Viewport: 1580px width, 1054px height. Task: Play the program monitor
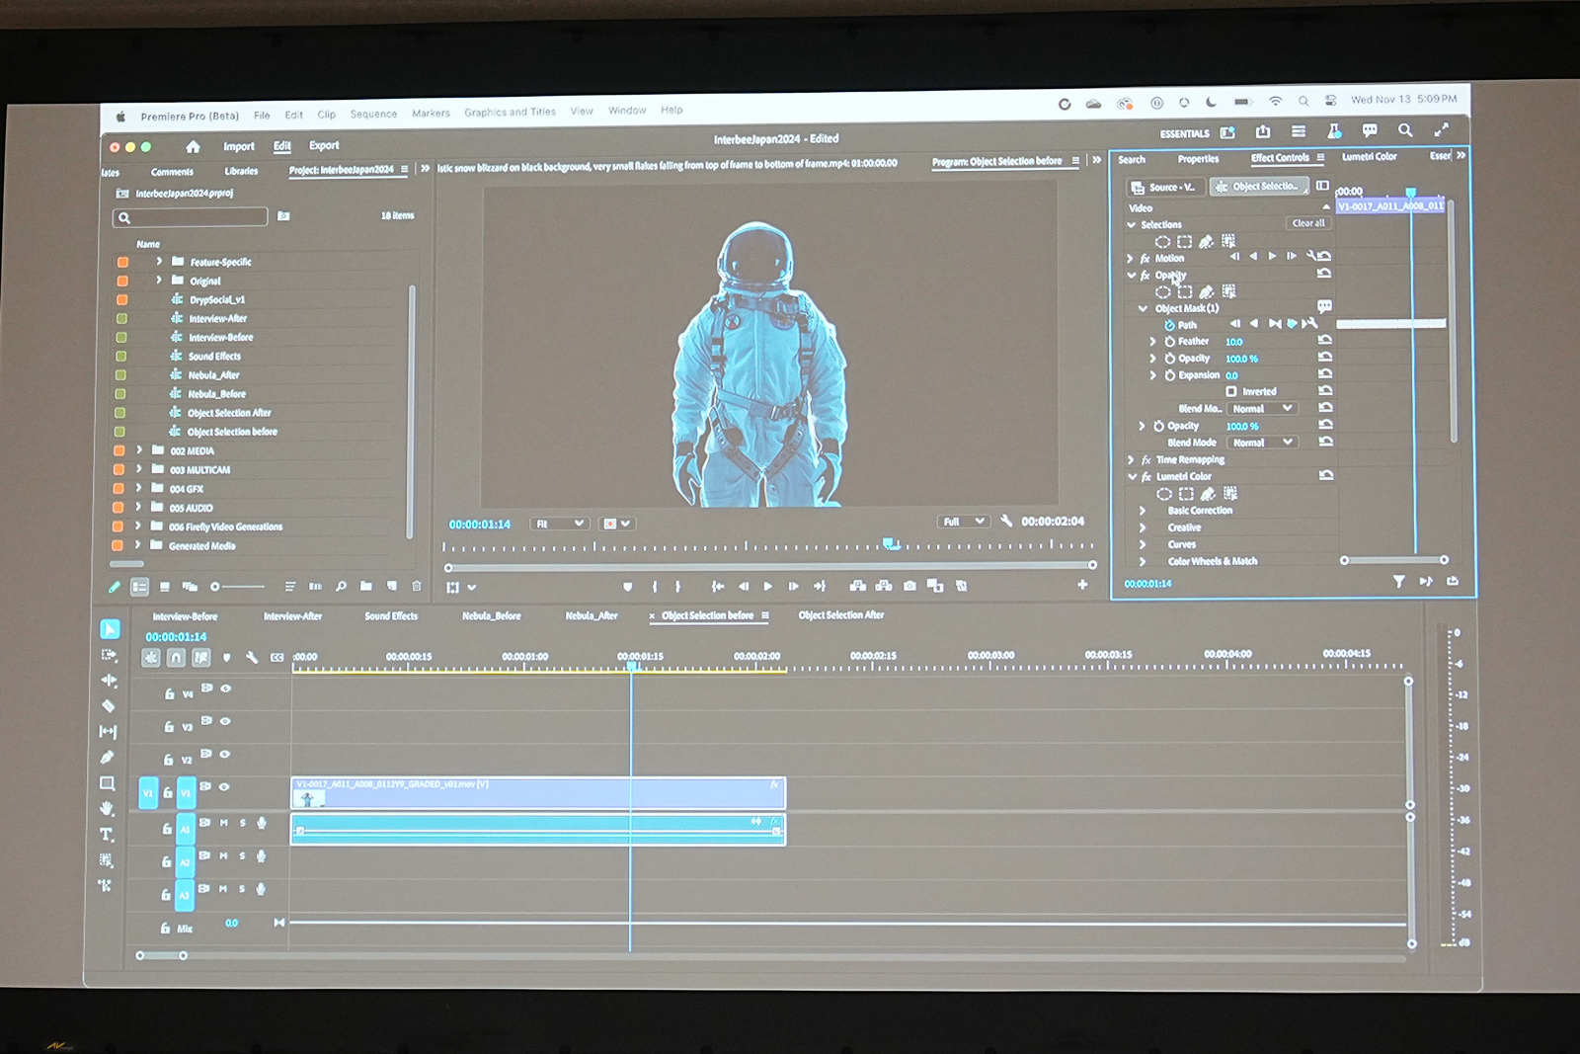(x=768, y=586)
